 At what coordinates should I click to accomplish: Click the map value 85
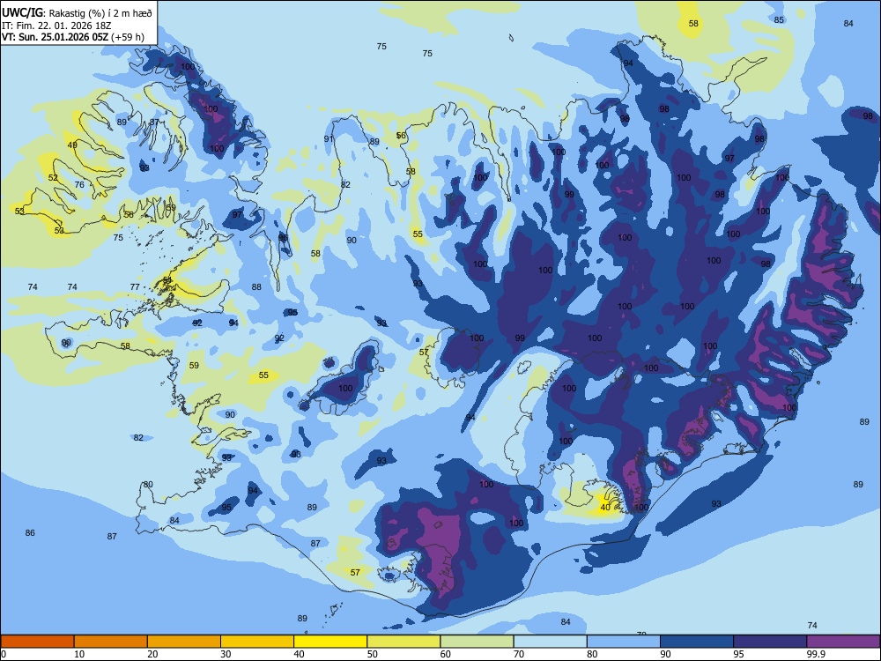[x=779, y=20]
